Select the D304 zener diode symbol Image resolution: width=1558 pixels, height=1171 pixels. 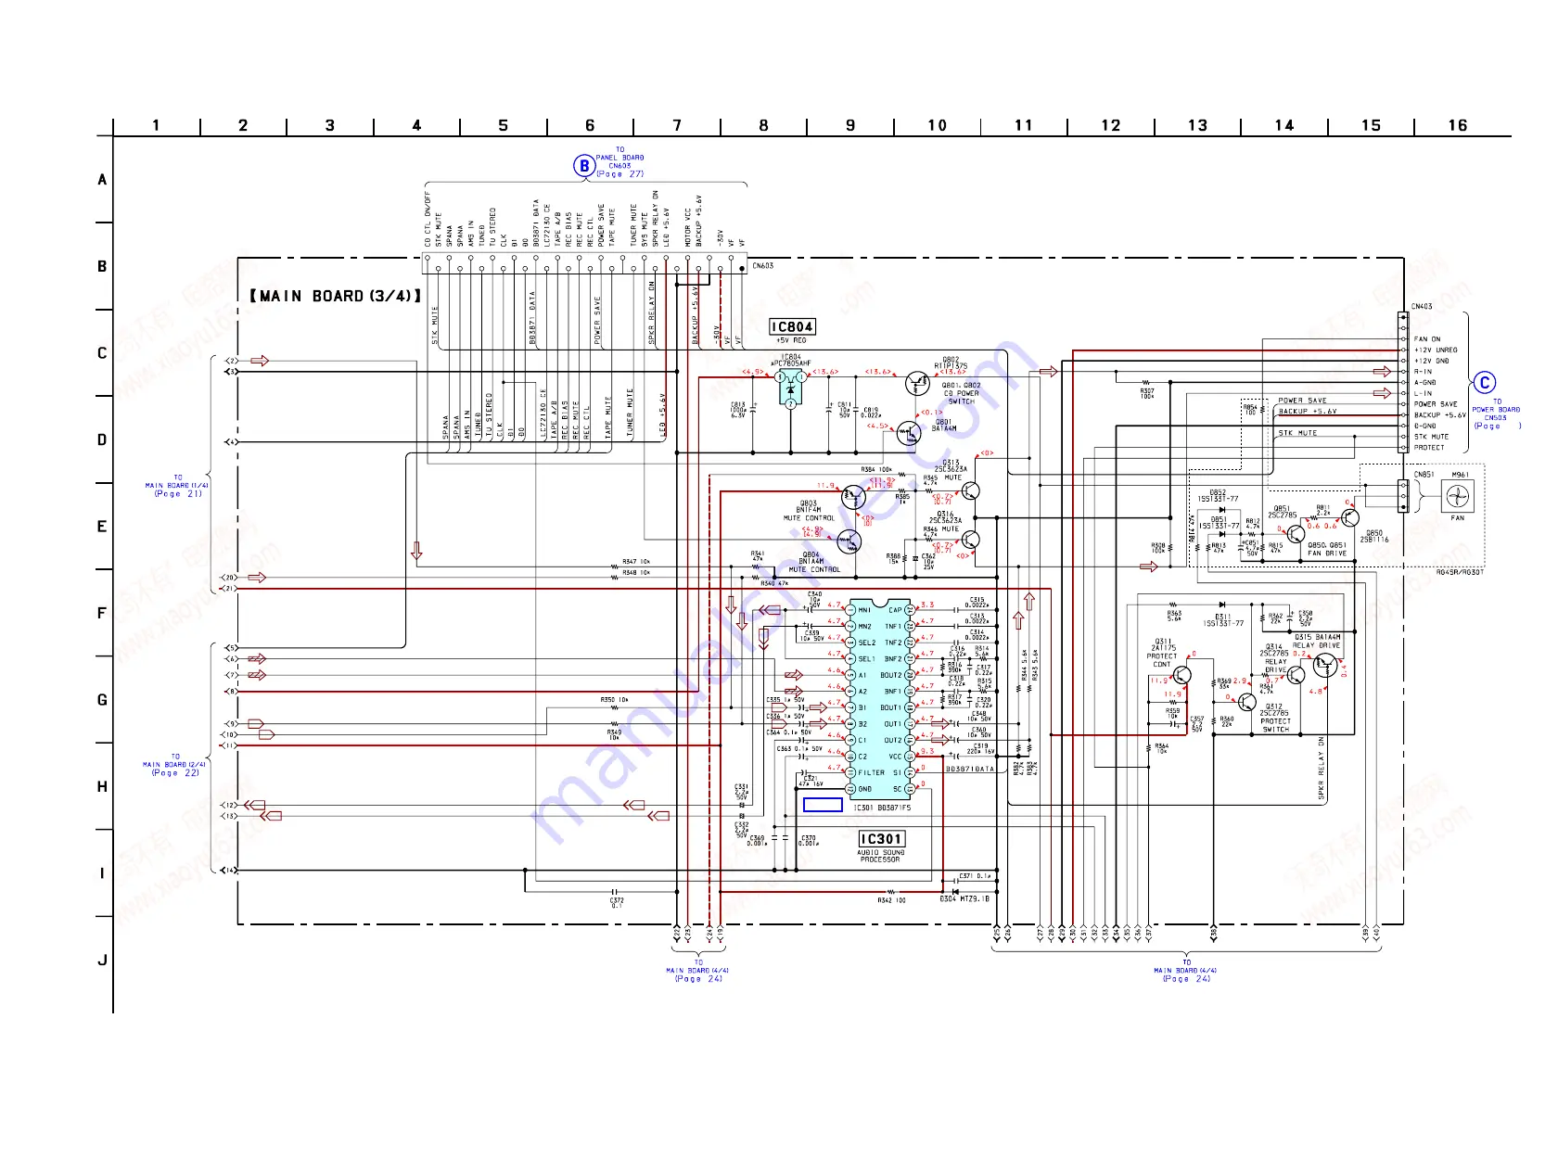coord(955,892)
